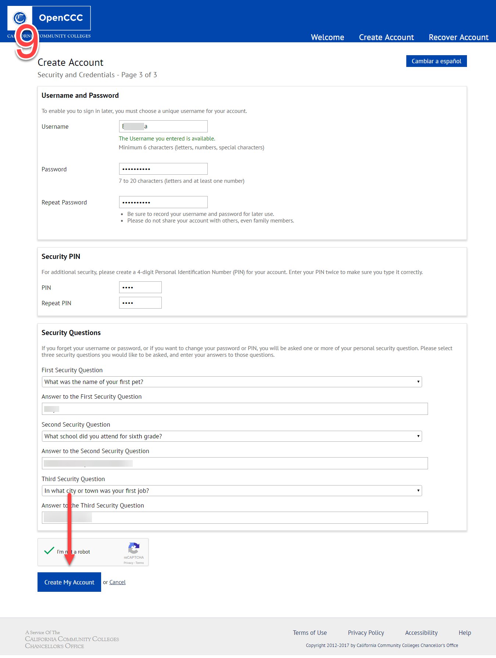Go to the Welcome menu item
The width and height of the screenshot is (496, 658).
pos(327,37)
